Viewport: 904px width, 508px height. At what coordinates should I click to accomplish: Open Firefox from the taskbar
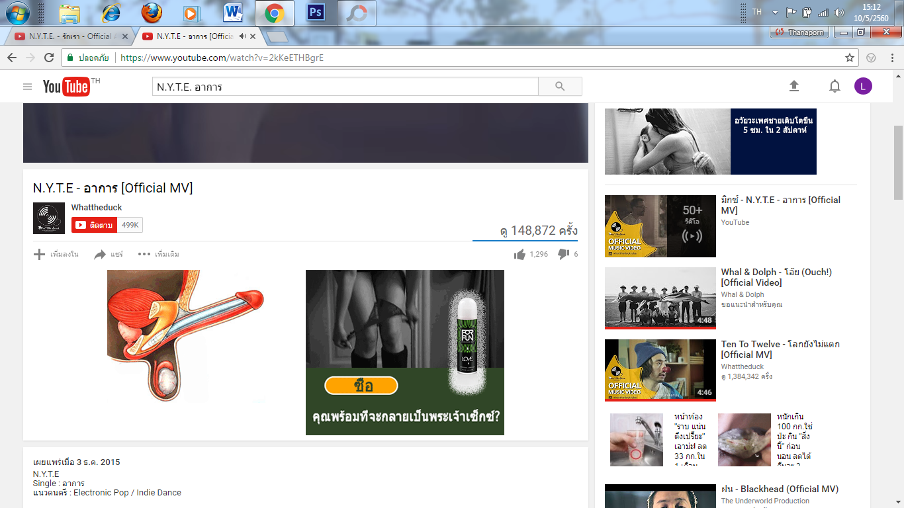[x=152, y=13]
